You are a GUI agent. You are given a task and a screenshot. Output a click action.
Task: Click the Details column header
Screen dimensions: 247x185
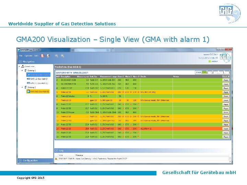(x=143, y=76)
